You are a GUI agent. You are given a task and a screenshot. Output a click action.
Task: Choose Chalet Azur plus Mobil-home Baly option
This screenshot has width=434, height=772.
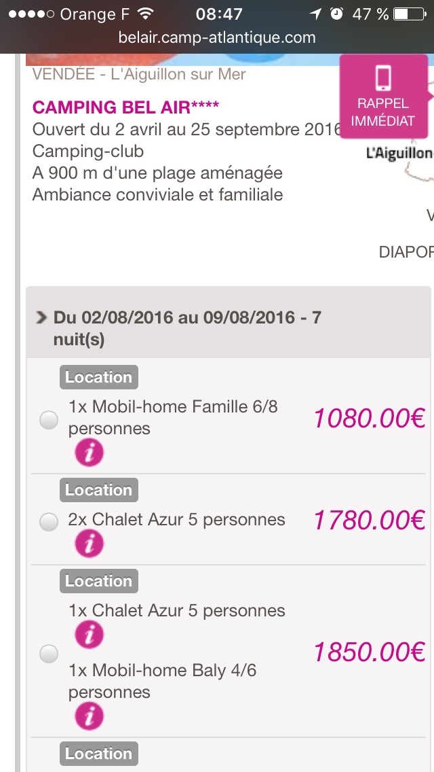tap(49, 654)
